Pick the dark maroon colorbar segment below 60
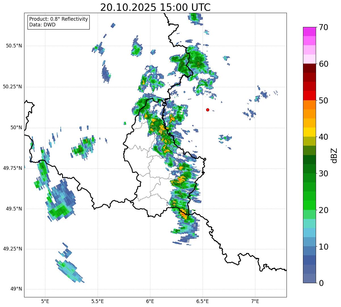 309,68
